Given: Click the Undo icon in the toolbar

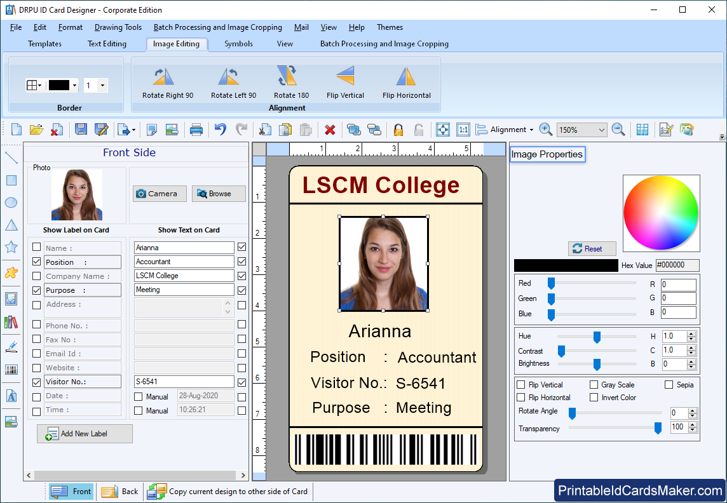Looking at the screenshot, I should point(219,129).
